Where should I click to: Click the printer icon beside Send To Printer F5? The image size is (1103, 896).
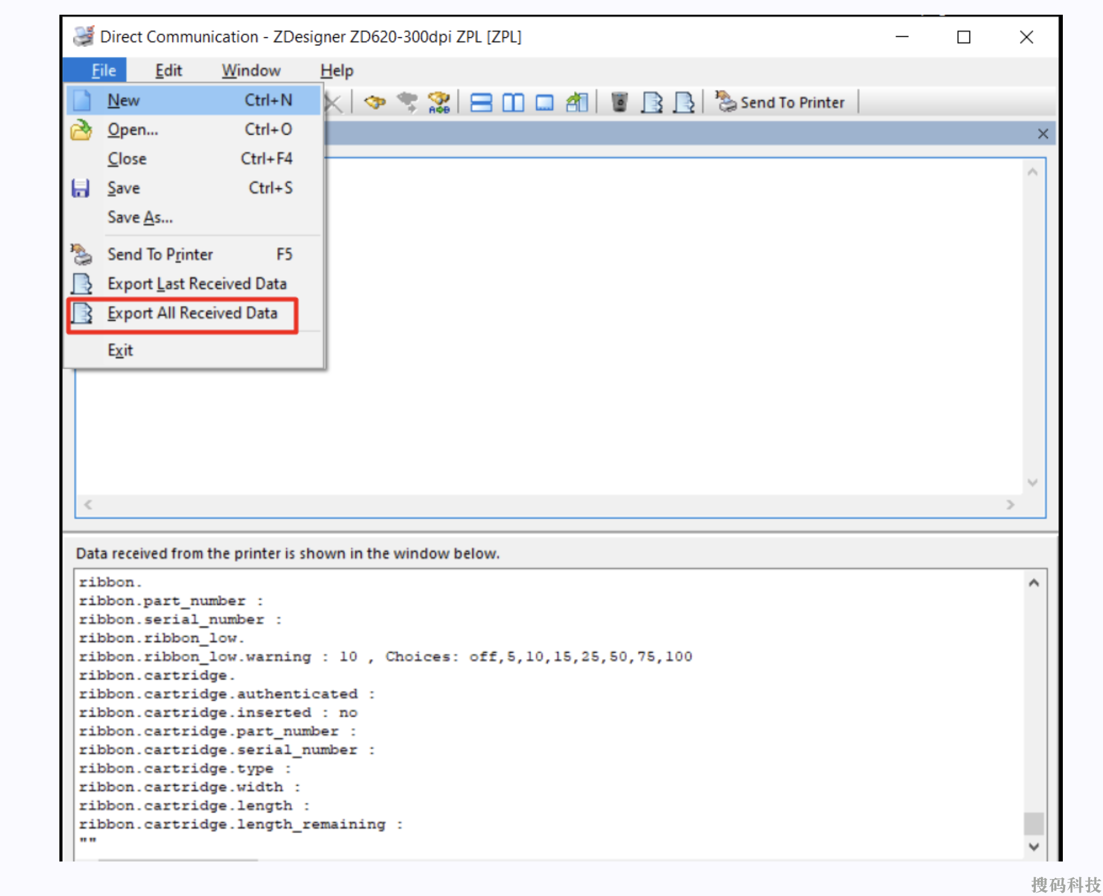pyautogui.click(x=81, y=255)
